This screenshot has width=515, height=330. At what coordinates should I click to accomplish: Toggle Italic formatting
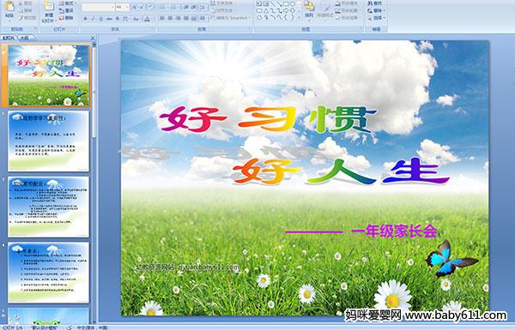93,19
